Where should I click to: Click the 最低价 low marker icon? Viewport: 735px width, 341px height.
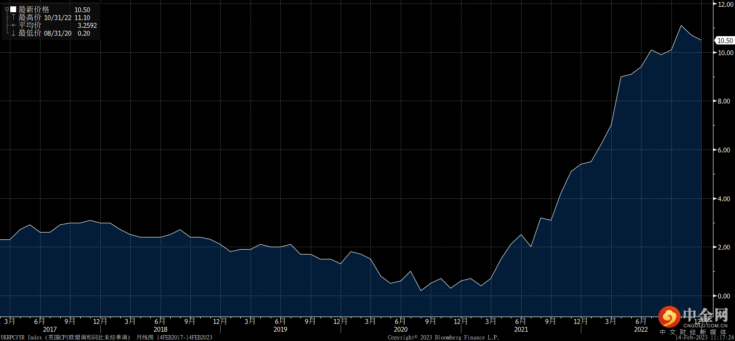(x=13, y=33)
